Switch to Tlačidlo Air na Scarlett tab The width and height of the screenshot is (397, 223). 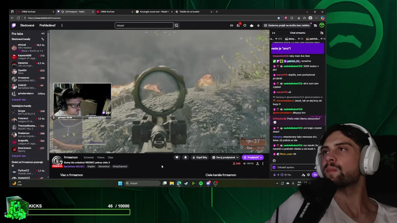point(194,12)
